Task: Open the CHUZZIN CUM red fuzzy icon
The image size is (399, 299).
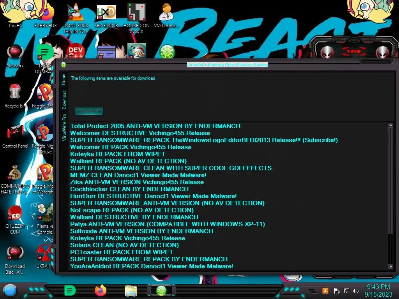Action: 15,220
